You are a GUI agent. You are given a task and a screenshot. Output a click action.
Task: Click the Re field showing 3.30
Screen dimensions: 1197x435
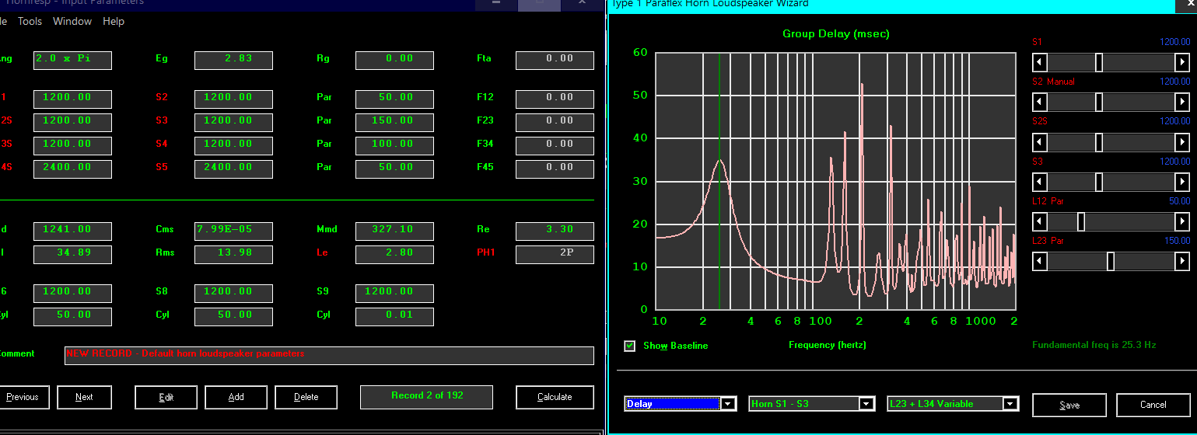pos(555,231)
